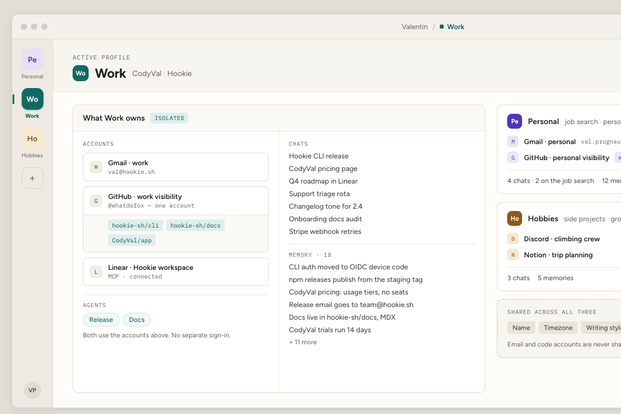Click the Gmail personal M icon
The height and width of the screenshot is (414, 621).
513,141
